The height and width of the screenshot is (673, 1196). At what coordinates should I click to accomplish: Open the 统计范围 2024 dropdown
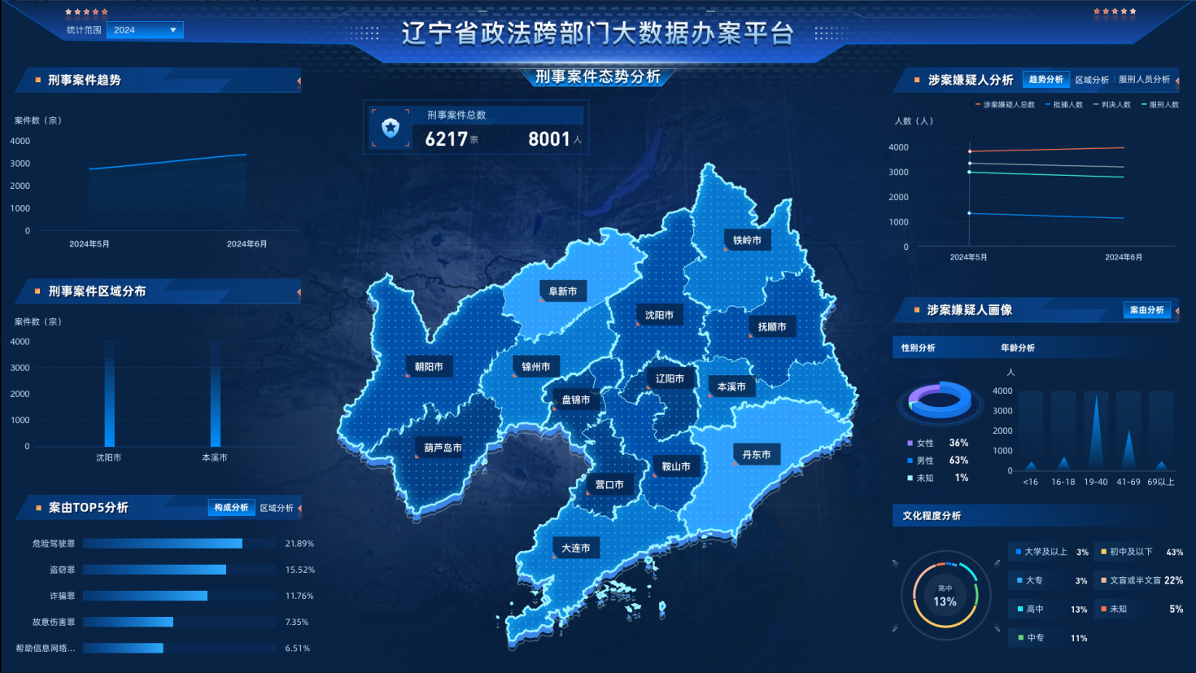pyautogui.click(x=145, y=30)
